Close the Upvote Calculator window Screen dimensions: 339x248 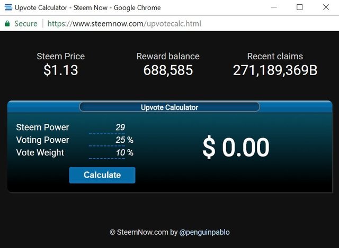(x=326, y=8)
